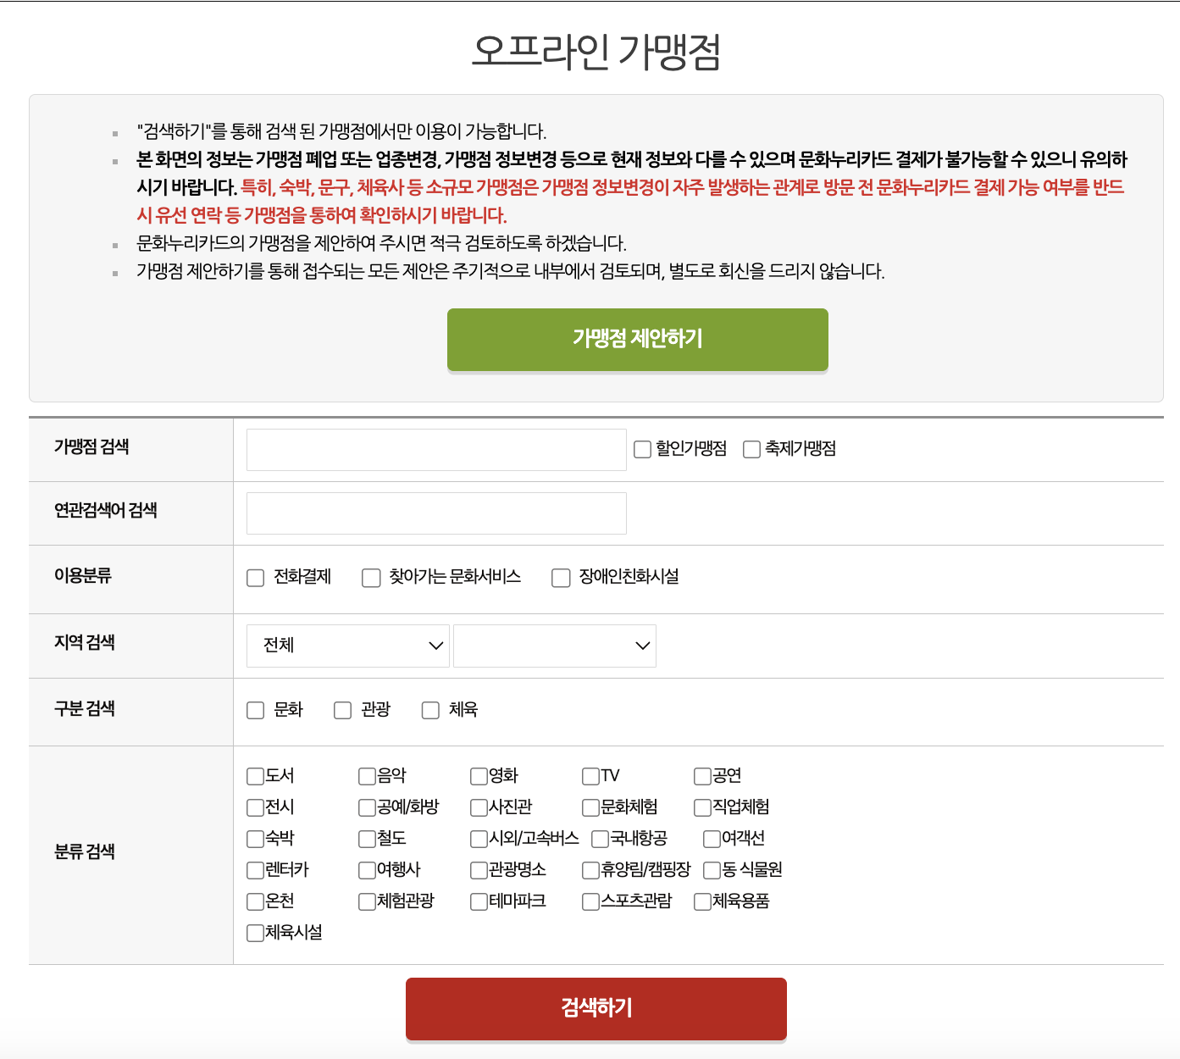Image resolution: width=1180 pixels, height=1059 pixels.
Task: Click the 가맹점 제안하기 button
Action: (637, 339)
